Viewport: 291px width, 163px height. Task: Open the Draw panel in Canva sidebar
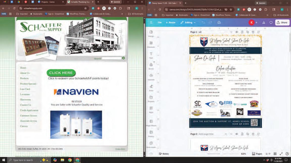(x=151, y=88)
